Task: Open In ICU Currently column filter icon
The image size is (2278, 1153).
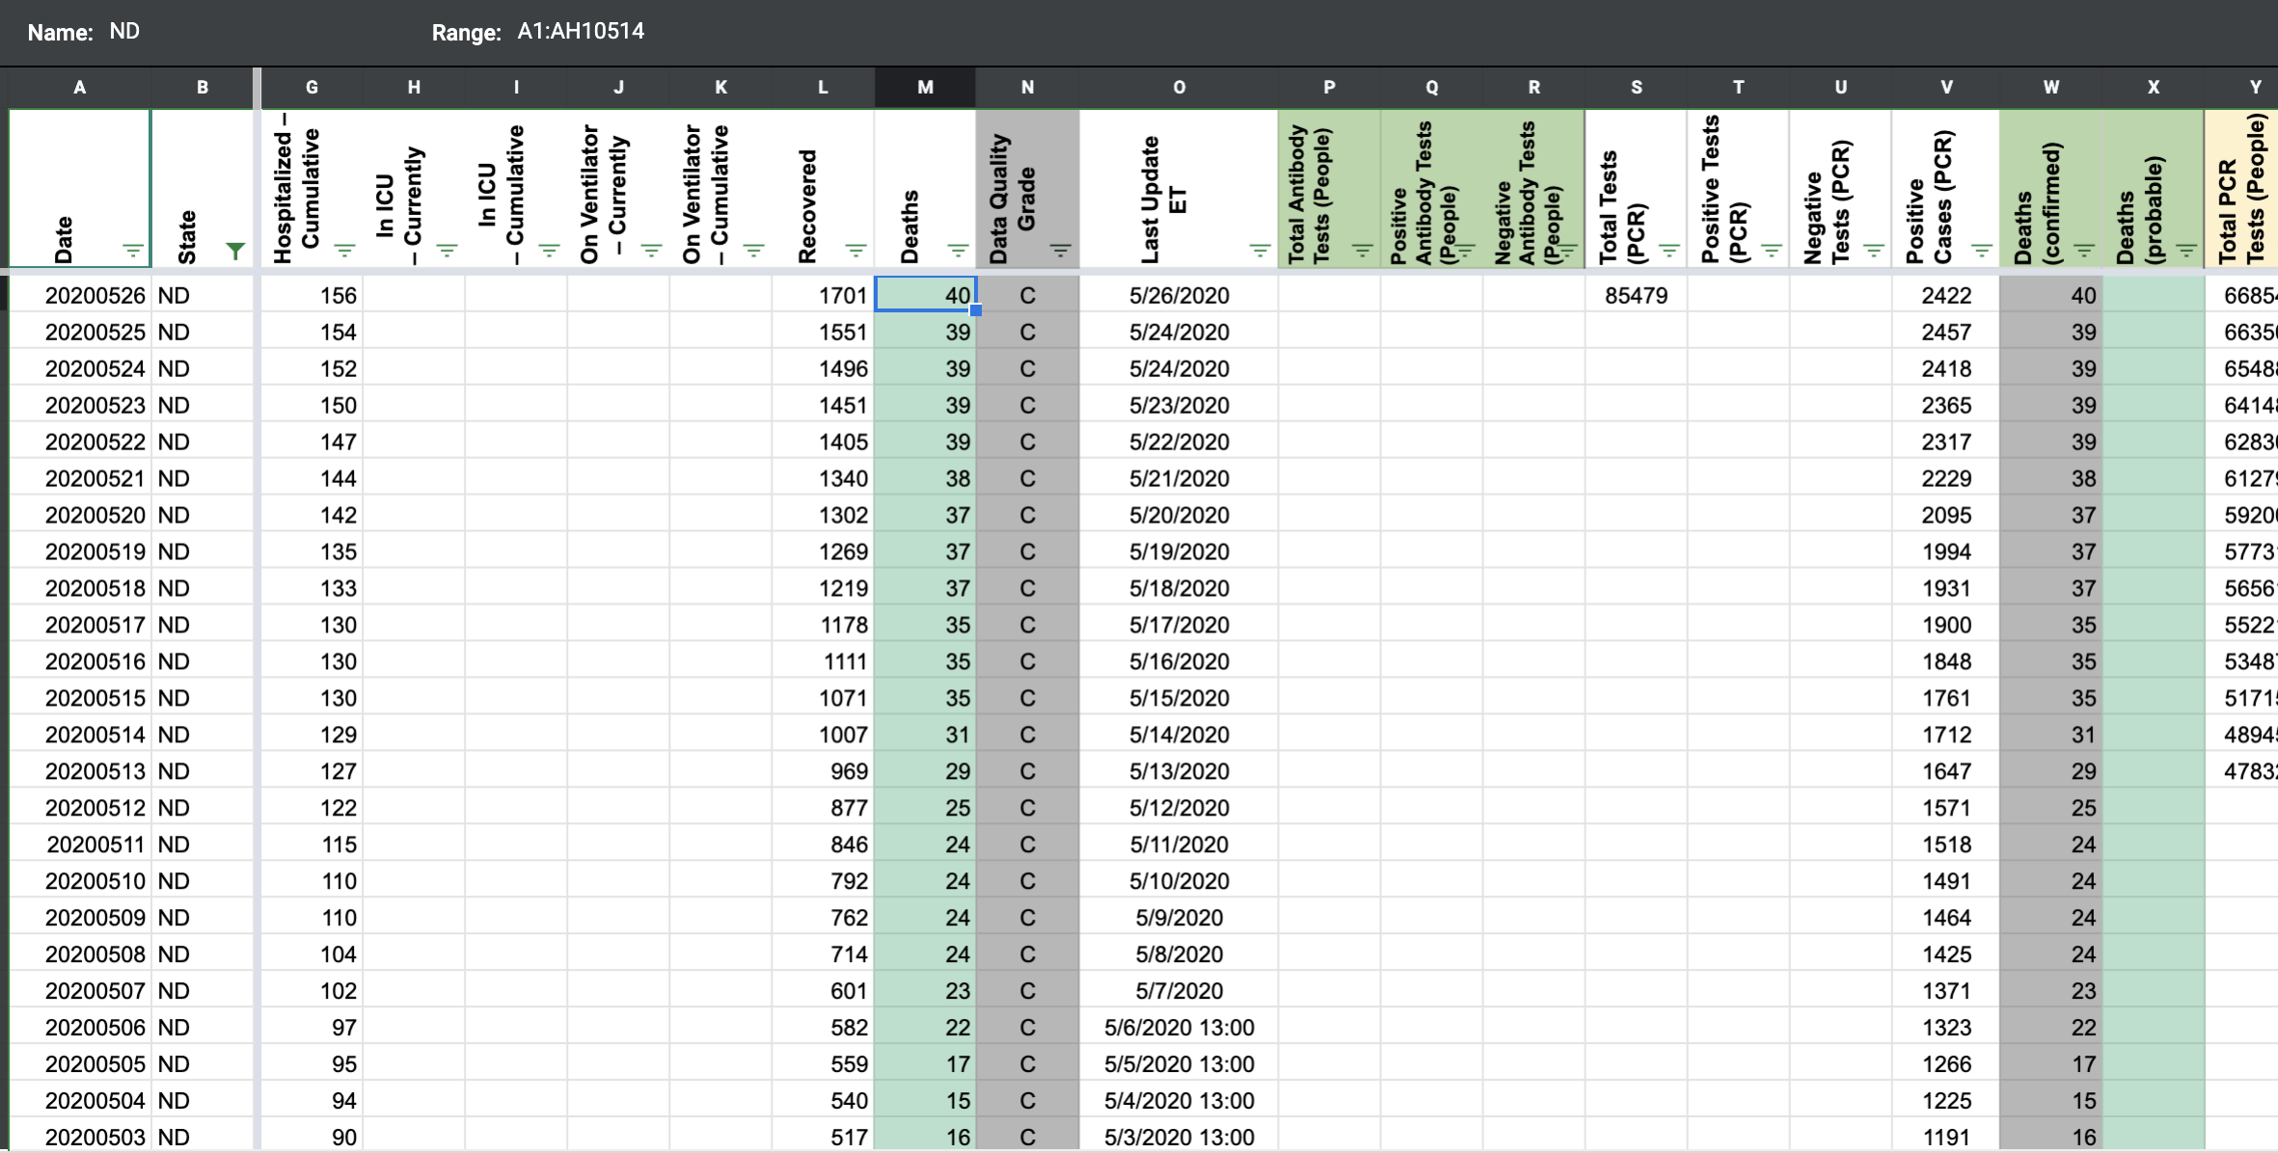Action: point(447,251)
